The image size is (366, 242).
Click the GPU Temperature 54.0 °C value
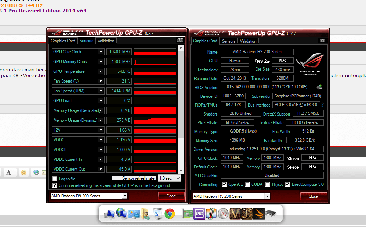coord(119,71)
